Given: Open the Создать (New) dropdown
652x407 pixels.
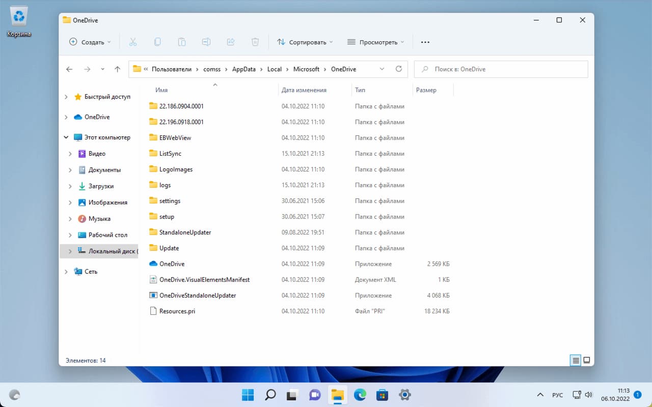Looking at the screenshot, I should click(90, 42).
